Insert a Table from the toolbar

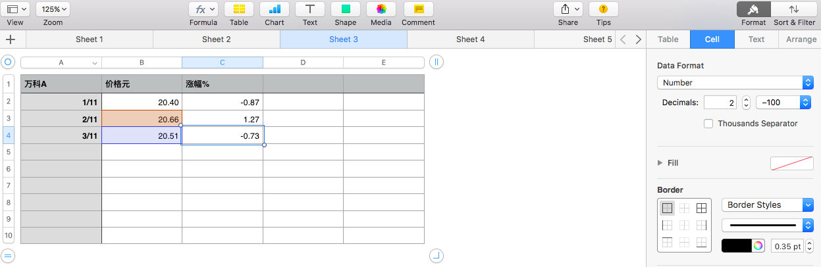pyautogui.click(x=239, y=9)
